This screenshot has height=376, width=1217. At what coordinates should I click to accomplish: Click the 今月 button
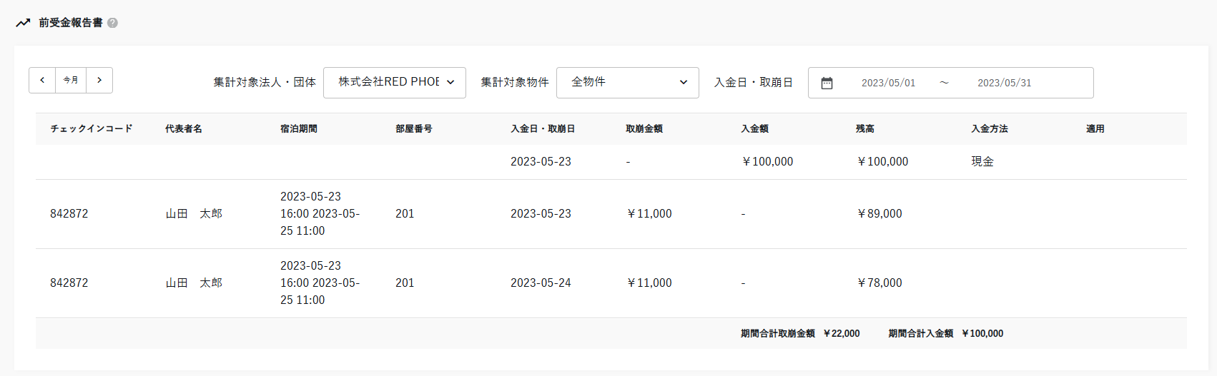71,81
